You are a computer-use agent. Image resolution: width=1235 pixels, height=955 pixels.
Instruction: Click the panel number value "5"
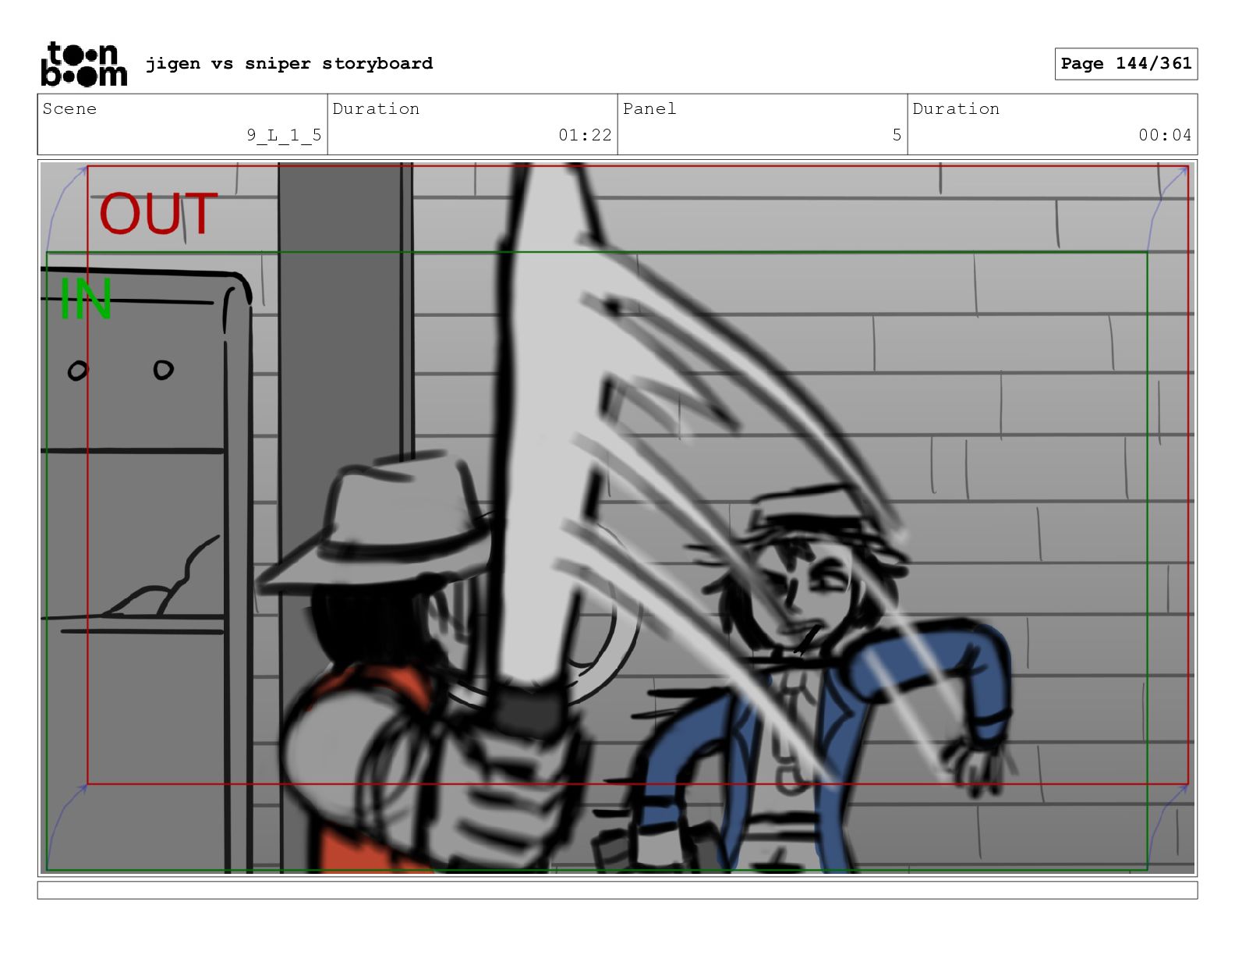click(x=897, y=135)
